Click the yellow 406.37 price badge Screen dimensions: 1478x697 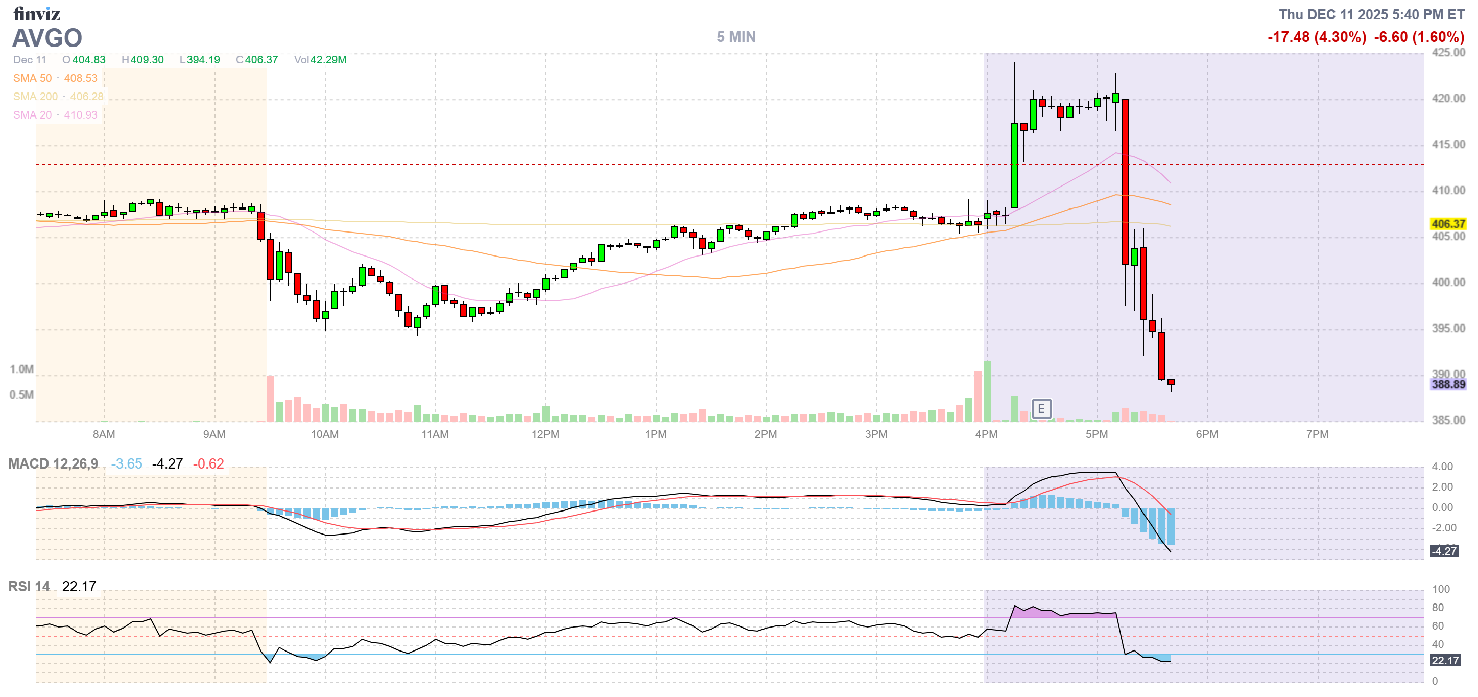[x=1447, y=224]
